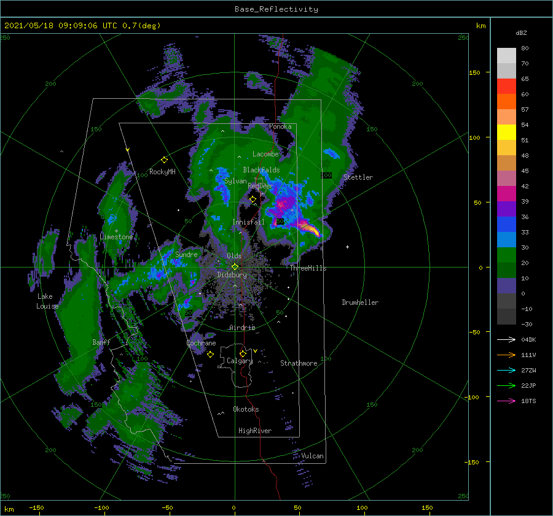Pick the red 60-65 dBZ legend swatch
Viewport: 553px width, 516px height.
pos(506,87)
